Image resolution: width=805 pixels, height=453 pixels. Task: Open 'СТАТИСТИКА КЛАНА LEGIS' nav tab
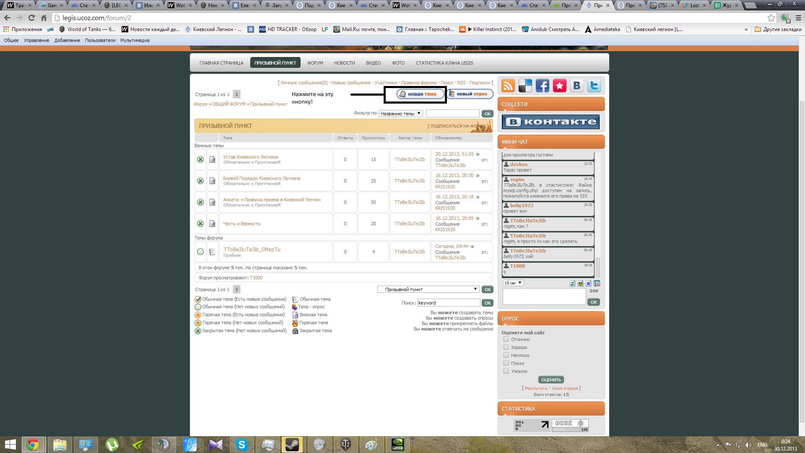click(444, 63)
